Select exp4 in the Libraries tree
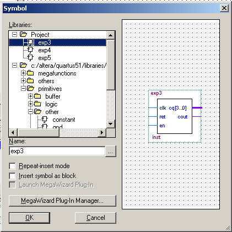232x232 pixels. pos(45,50)
